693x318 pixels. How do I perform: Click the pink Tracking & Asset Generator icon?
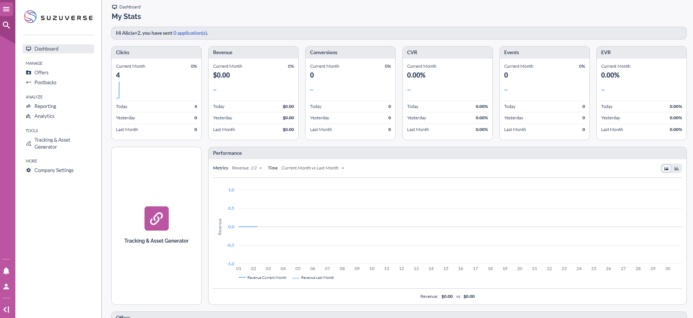tap(156, 218)
